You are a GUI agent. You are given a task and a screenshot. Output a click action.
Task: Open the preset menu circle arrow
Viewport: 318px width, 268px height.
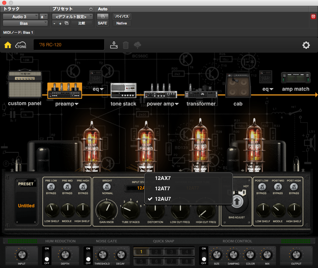pyautogui.click(x=91, y=9)
